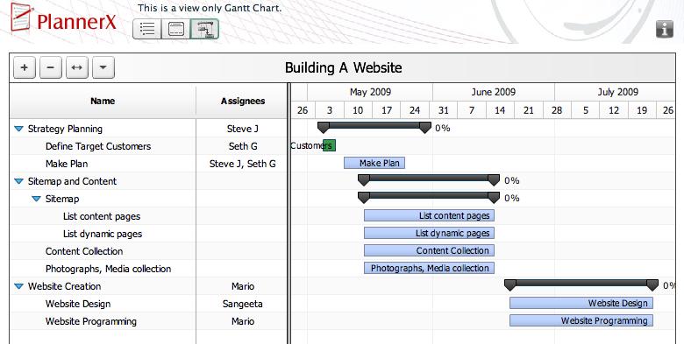This screenshot has height=344, width=684.
Task: Click the List dynamic pages Gantt bar
Action: pyautogui.click(x=429, y=233)
